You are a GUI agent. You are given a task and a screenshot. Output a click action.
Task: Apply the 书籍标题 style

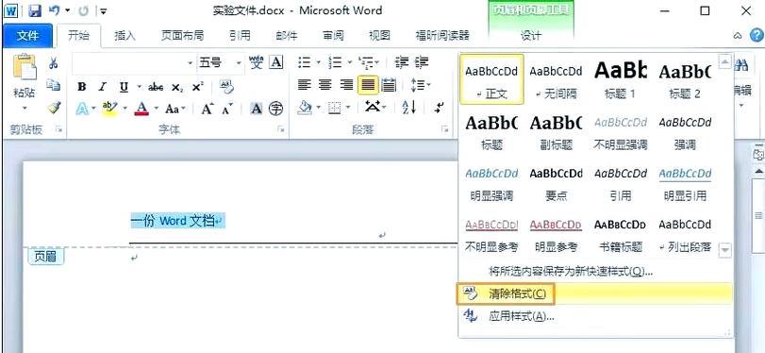(620, 235)
